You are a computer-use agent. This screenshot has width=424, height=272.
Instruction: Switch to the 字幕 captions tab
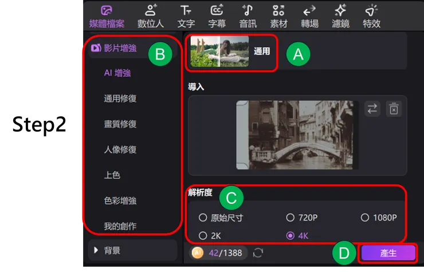217,17
